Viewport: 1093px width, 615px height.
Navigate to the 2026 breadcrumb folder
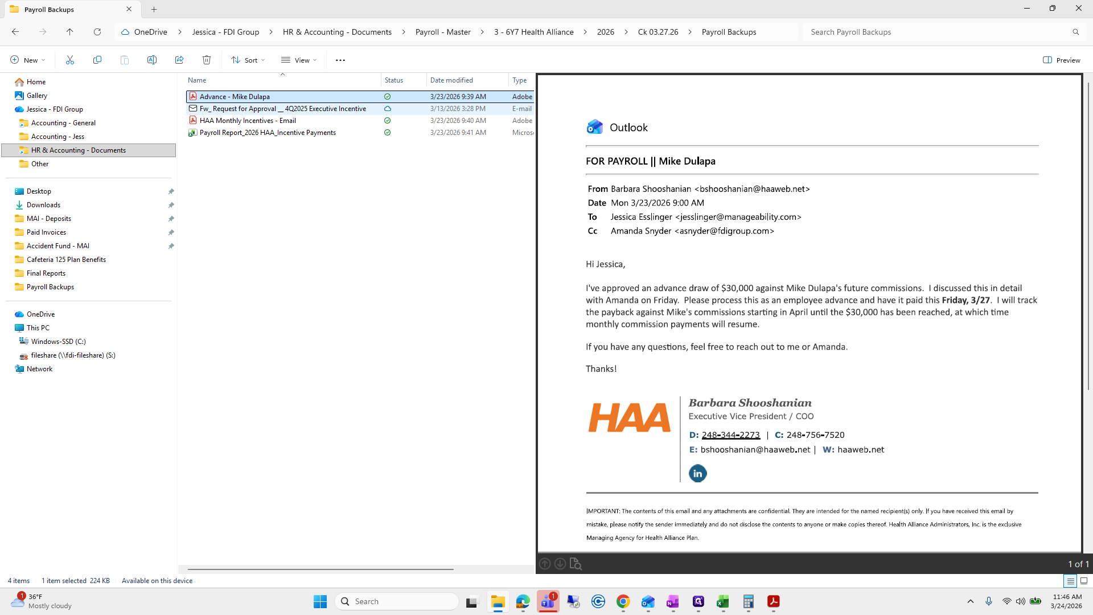coord(606,32)
